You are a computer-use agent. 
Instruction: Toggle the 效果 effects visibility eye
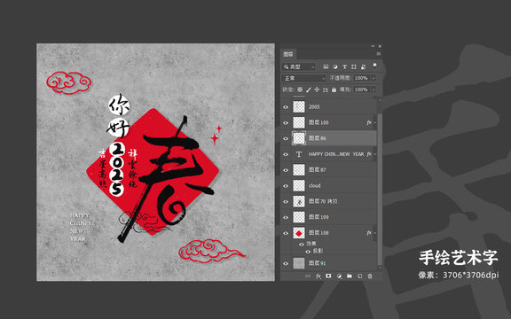click(302, 244)
